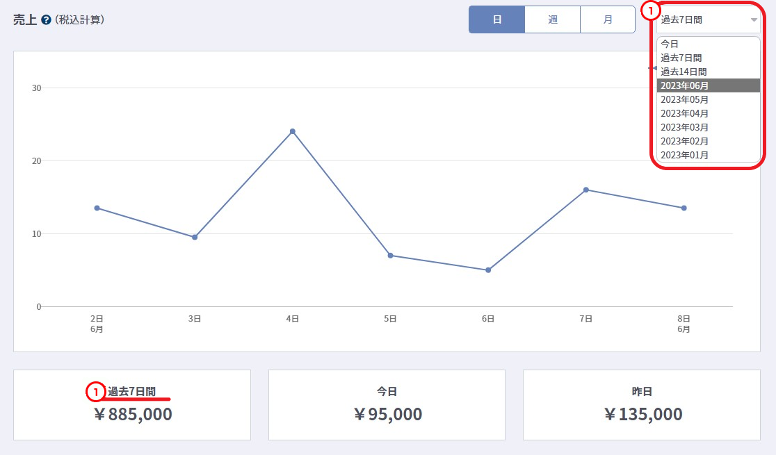
Task: Select 今日 option in the period dropdown list
Action: [x=670, y=44]
